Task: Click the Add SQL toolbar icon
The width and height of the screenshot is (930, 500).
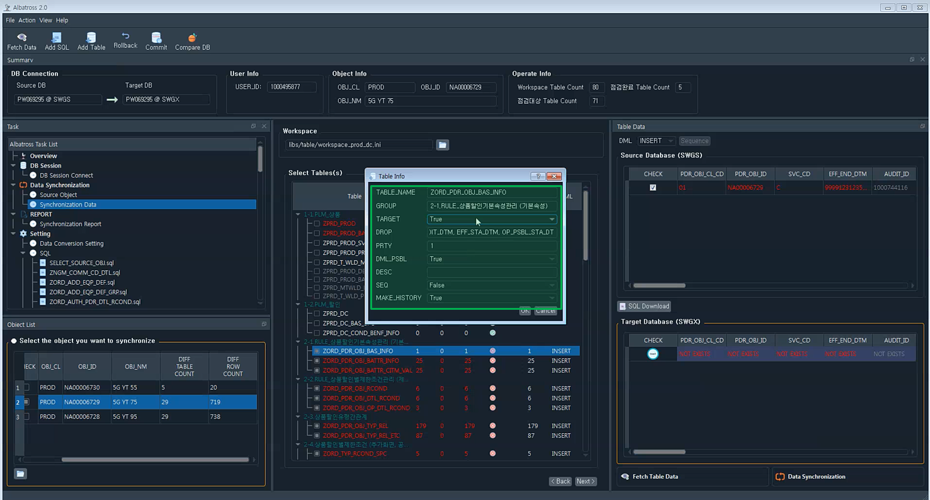Action: point(57,38)
